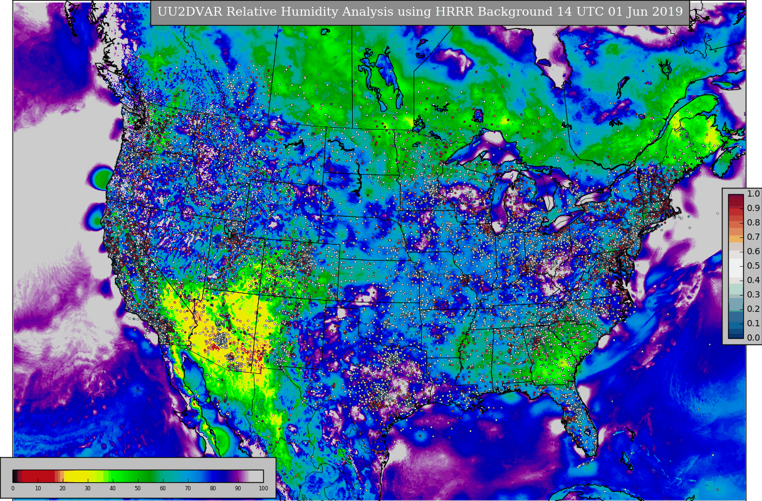The width and height of the screenshot is (762, 501).
Task: Choose the "0.2" label on the right colorbar
Action: [x=753, y=309]
